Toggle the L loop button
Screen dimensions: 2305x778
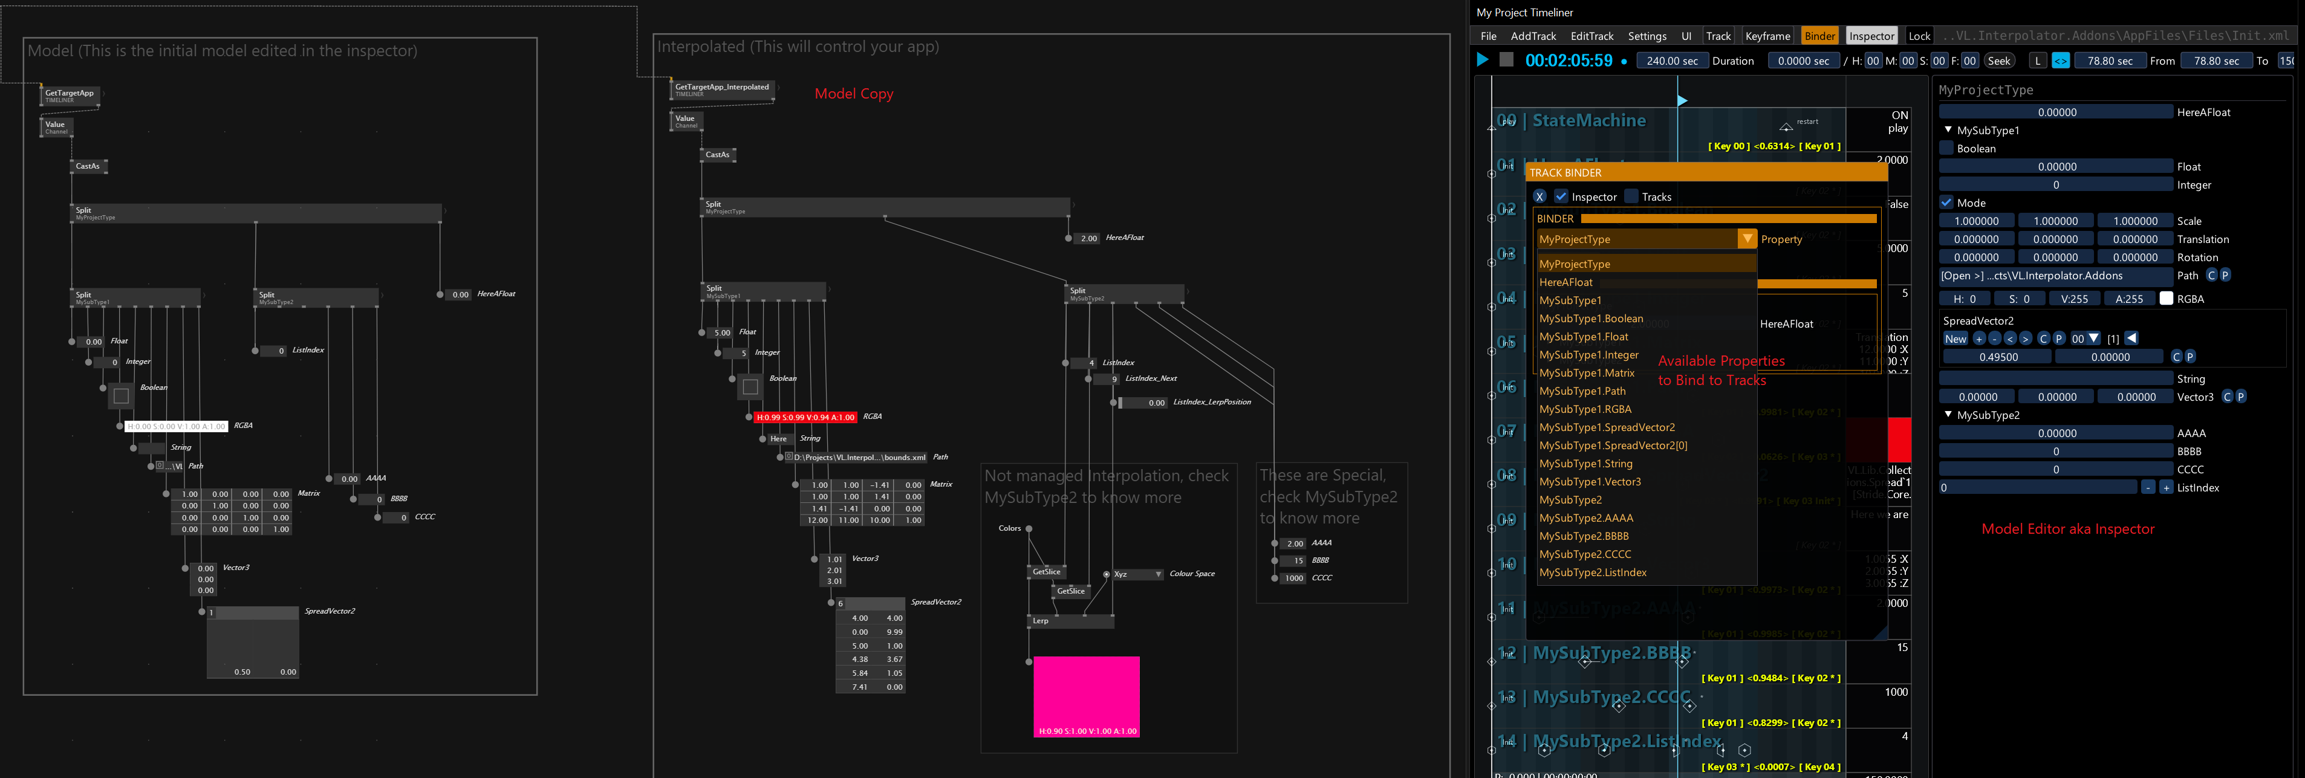(2038, 61)
